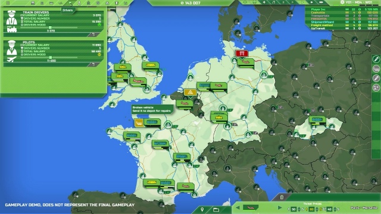Image resolution: width=381 pixels, height=214 pixels.
Task: Open the hamburger menu in the top-left corner
Action: click(x=8, y=3)
